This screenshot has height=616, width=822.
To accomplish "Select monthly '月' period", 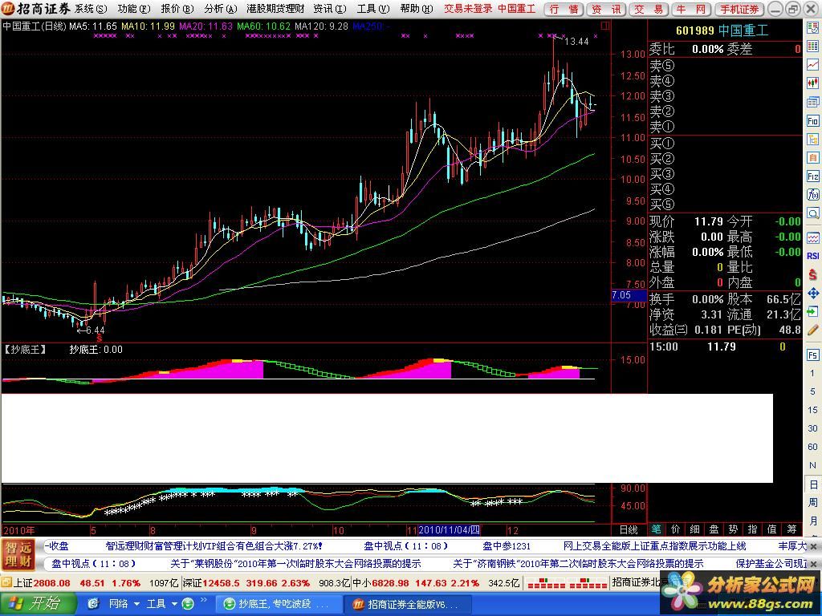I will 812,521.
